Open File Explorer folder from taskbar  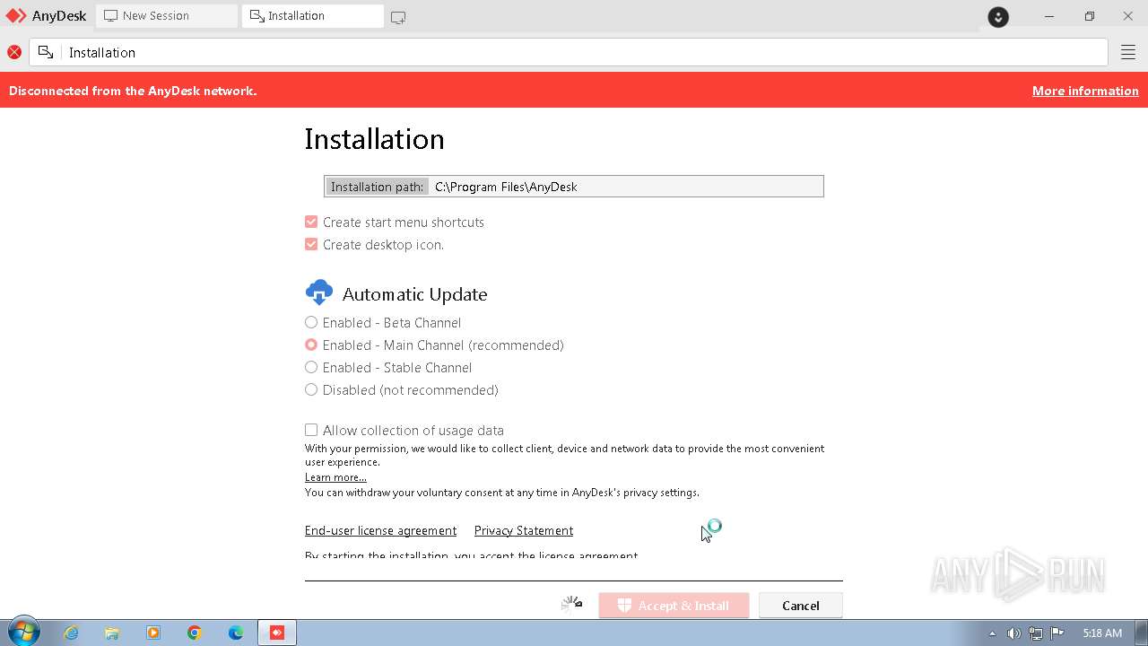[x=112, y=633]
